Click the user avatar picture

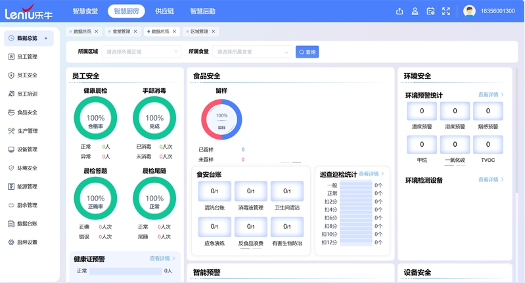click(x=469, y=11)
